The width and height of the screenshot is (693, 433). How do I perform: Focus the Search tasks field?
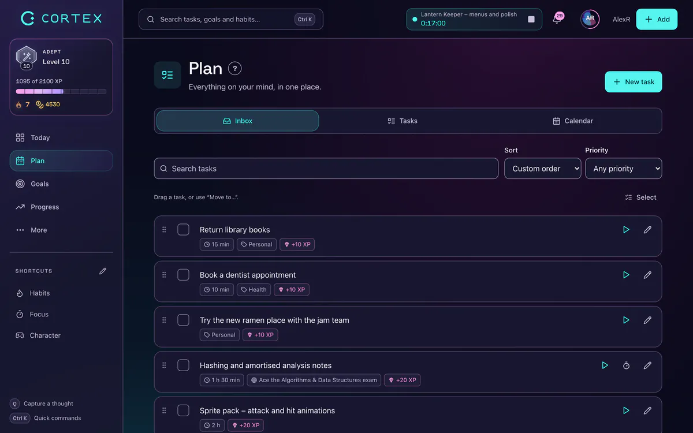(326, 169)
